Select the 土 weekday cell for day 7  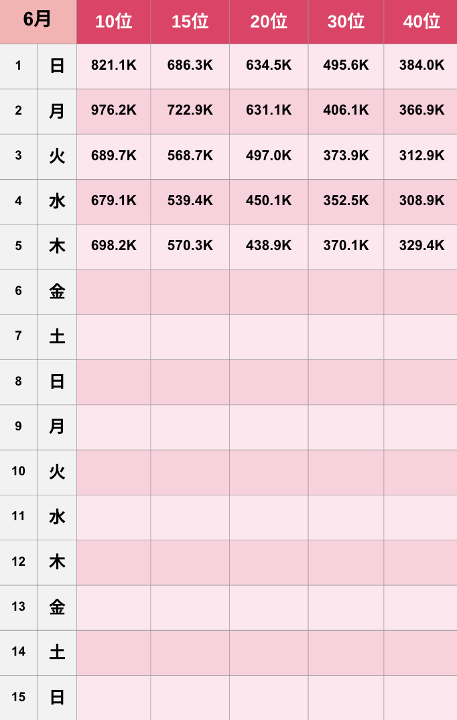(58, 337)
